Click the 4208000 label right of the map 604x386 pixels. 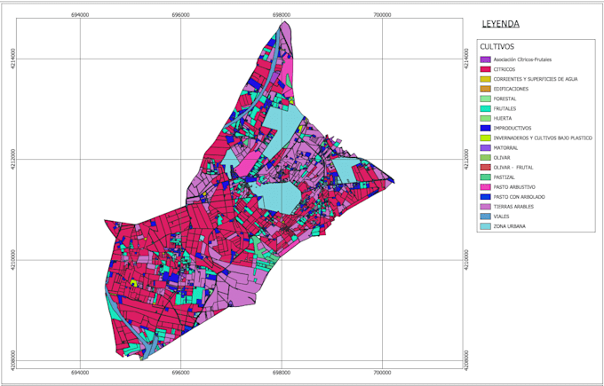tap(466, 360)
